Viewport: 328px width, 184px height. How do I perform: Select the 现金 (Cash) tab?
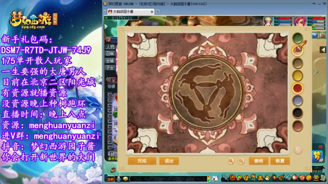[111, 80]
